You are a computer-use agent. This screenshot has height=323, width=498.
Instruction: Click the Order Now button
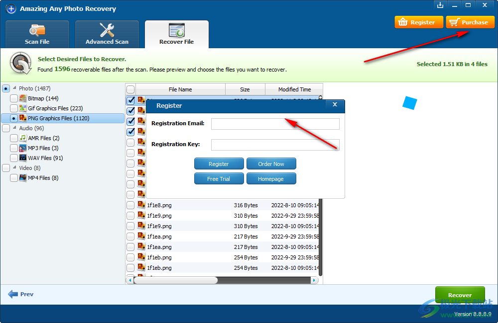point(271,164)
